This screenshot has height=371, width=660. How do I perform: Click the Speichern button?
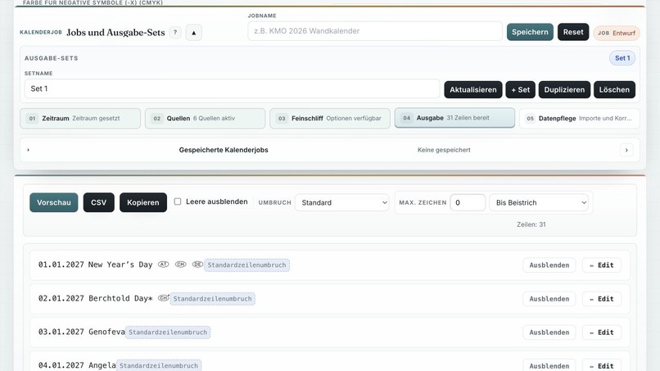[x=530, y=32]
